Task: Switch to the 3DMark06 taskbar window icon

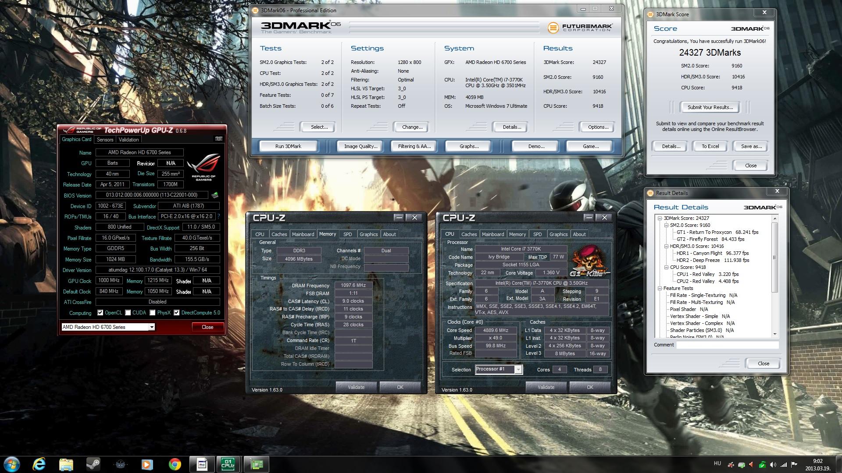Action: point(202,464)
